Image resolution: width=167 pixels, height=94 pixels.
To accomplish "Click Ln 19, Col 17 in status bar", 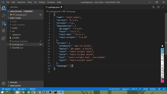I will [115, 89].
